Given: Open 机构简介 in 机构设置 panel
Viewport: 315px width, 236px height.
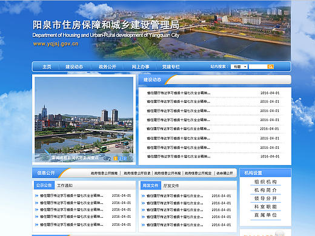Looking at the screenshot, I should [265, 190].
